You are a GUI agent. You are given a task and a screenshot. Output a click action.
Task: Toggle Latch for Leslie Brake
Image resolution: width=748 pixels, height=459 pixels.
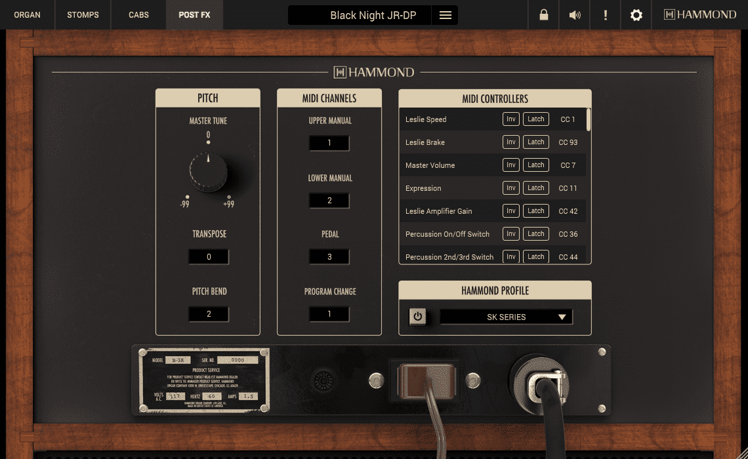[x=535, y=142]
